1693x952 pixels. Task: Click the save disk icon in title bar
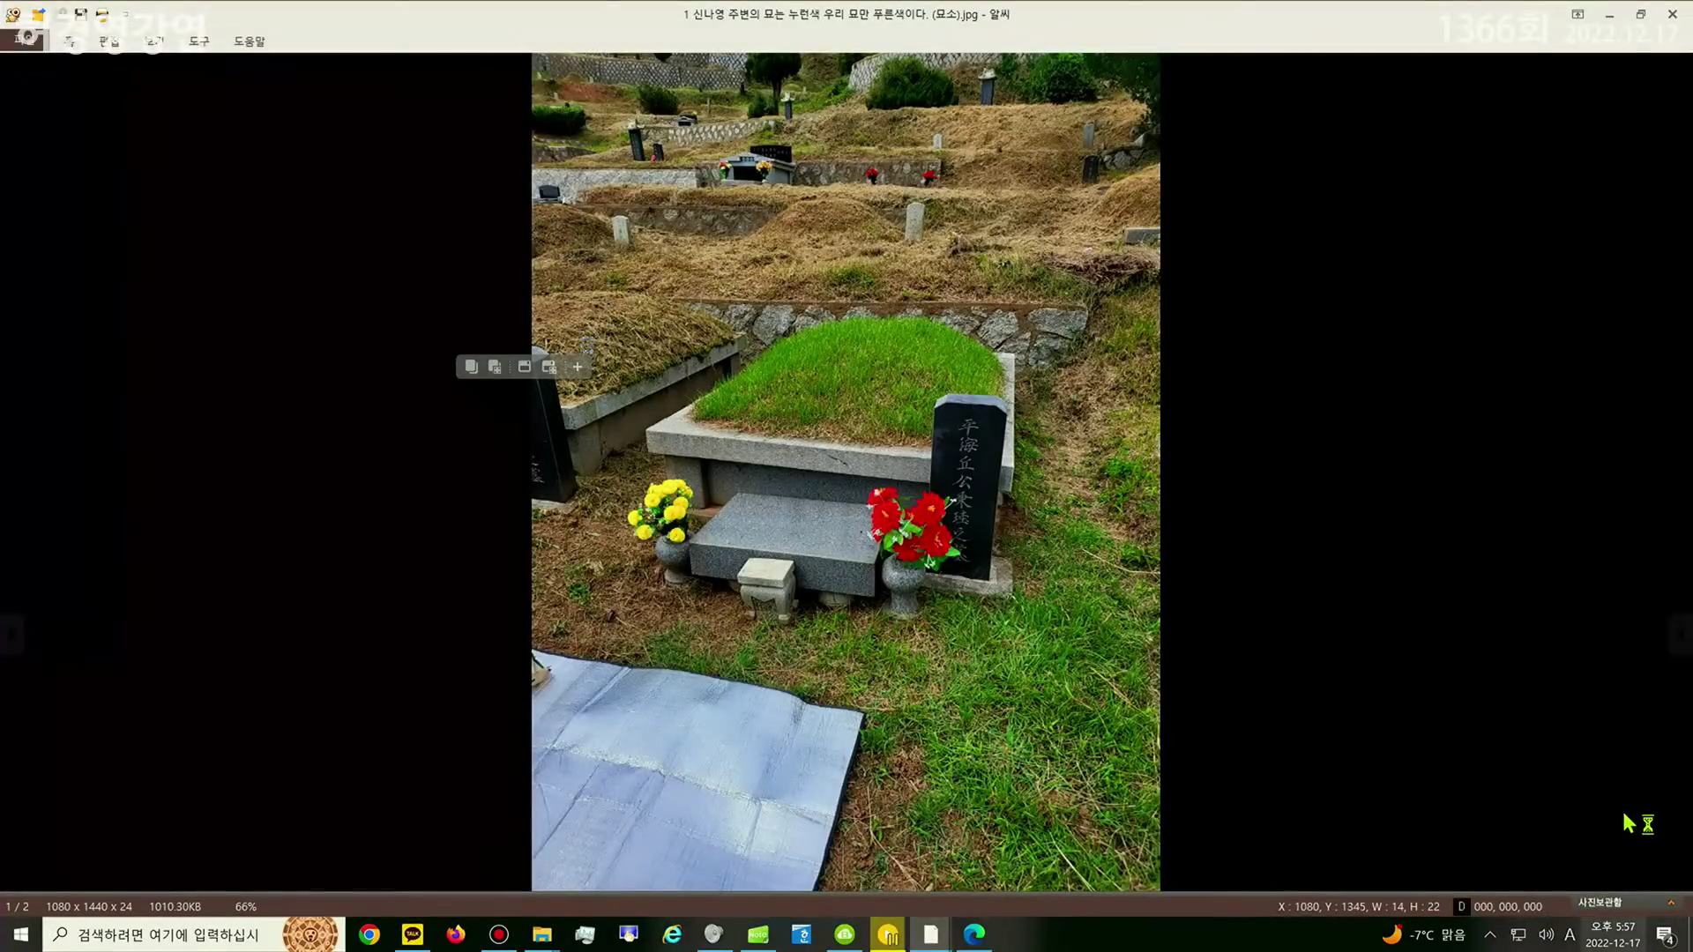click(80, 14)
